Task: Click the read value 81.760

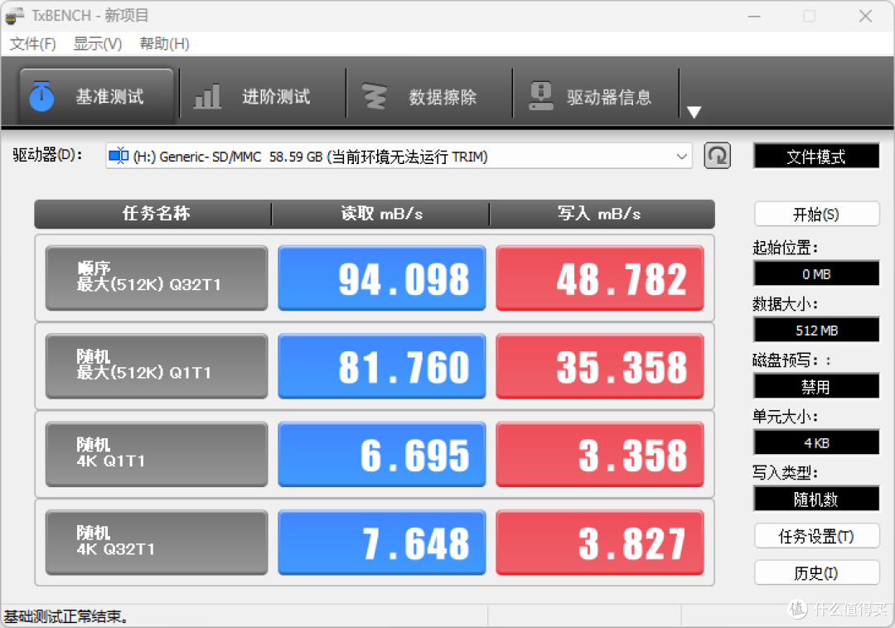Action: [x=382, y=365]
